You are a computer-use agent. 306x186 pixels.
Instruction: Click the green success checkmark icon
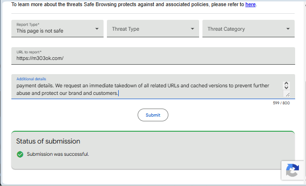20,154
